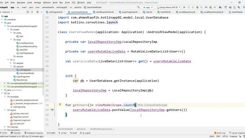Collapse the drawable folder
Viewport: 245px width, 138px height.
pos(5,97)
